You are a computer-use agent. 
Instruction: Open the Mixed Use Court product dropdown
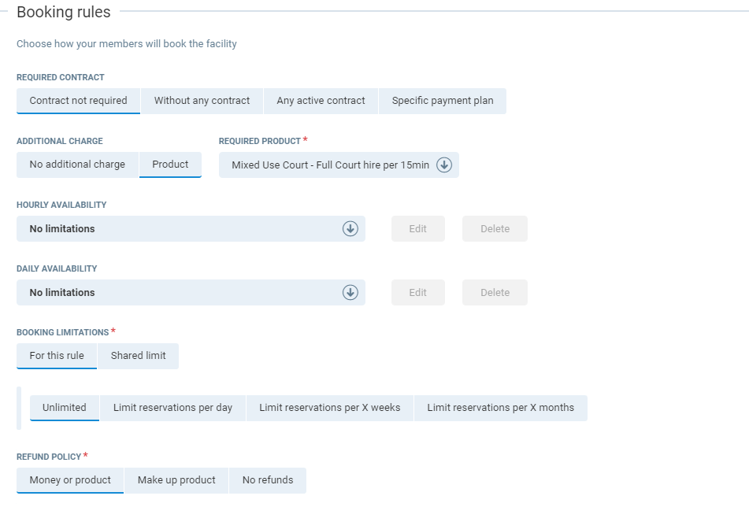tap(330, 165)
